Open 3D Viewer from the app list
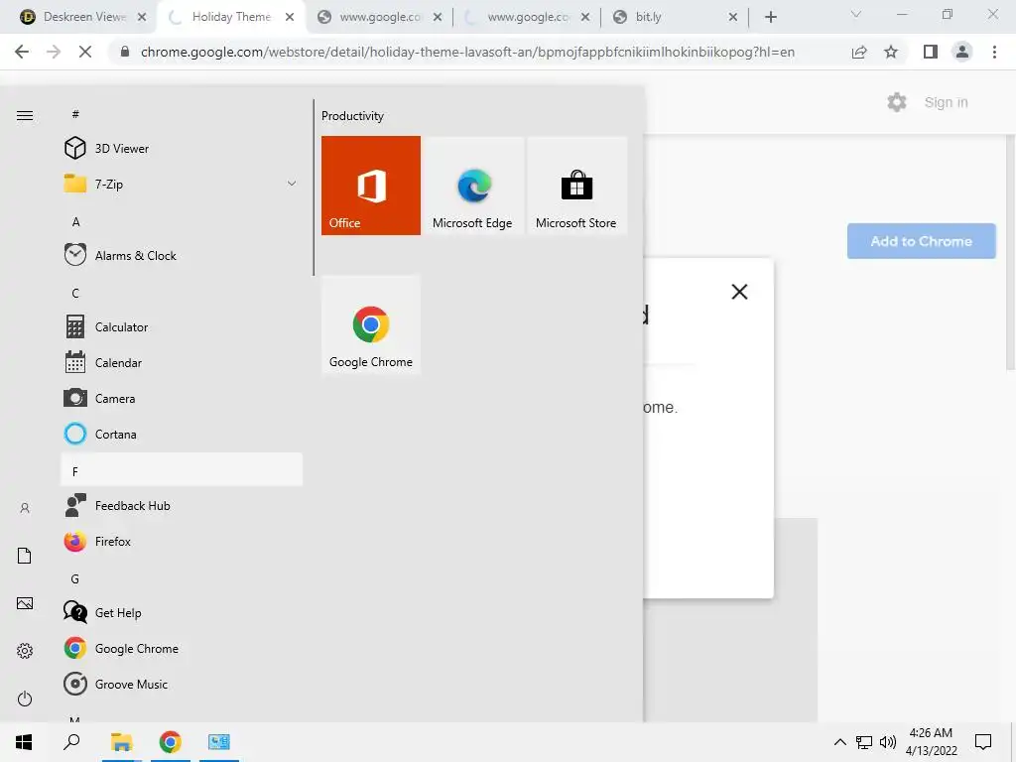The height and width of the screenshot is (762, 1016). (182, 149)
